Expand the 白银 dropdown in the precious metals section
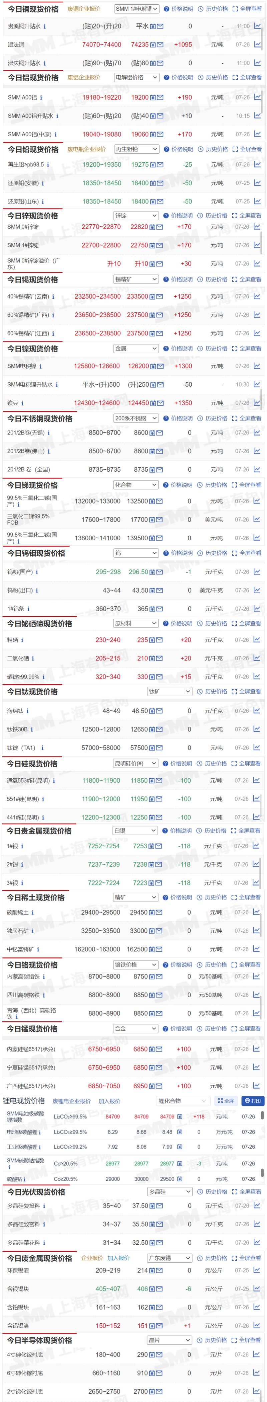The image size is (267, 1402). point(135,831)
